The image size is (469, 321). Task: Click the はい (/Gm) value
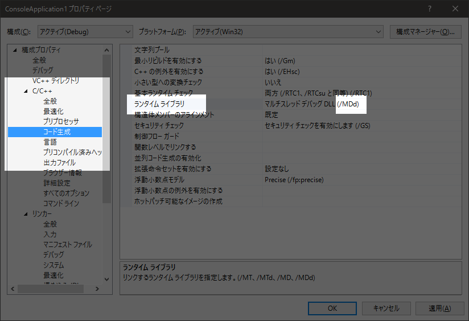pos(280,61)
